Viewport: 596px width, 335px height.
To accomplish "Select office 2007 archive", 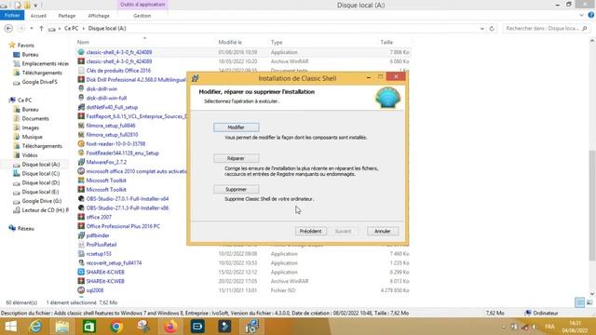I will 99,217.
